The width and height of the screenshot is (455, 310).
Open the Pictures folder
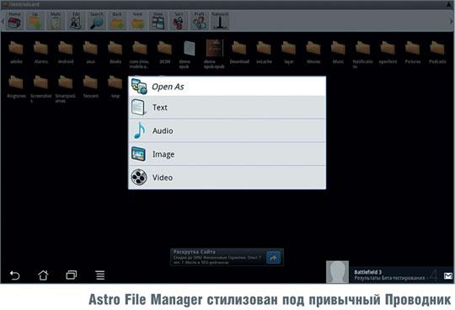click(412, 52)
